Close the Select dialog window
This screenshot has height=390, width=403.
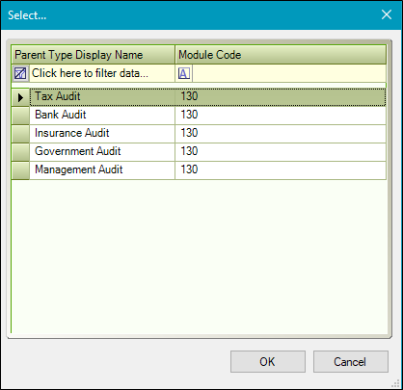pos(387,14)
